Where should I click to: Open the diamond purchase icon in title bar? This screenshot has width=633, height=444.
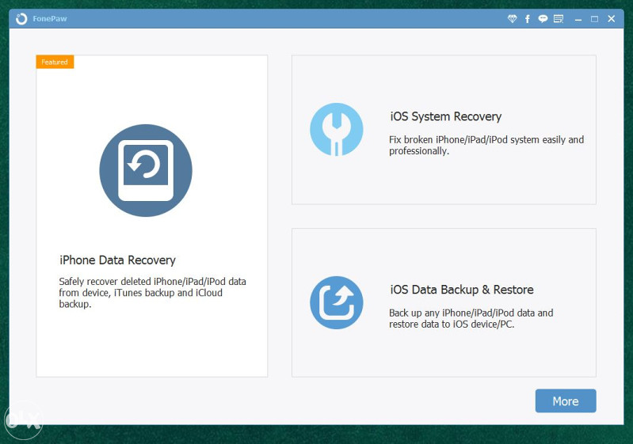(512, 18)
